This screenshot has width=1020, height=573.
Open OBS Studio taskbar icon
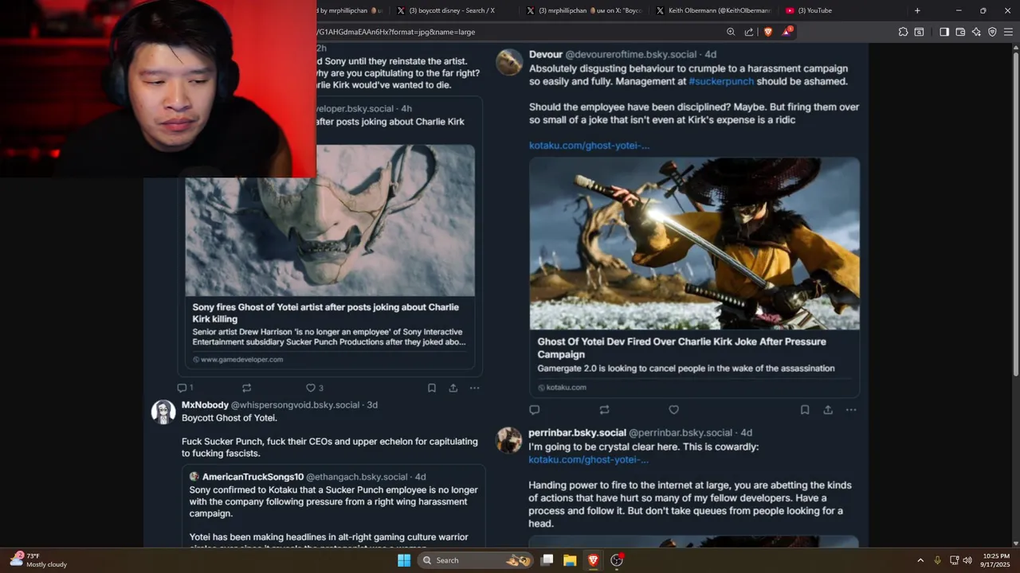click(616, 560)
